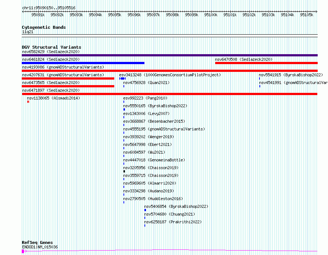Click the ENDOD1|NM_015036 gene label
Viewport: 328px width, 255px height.
pos(40,247)
